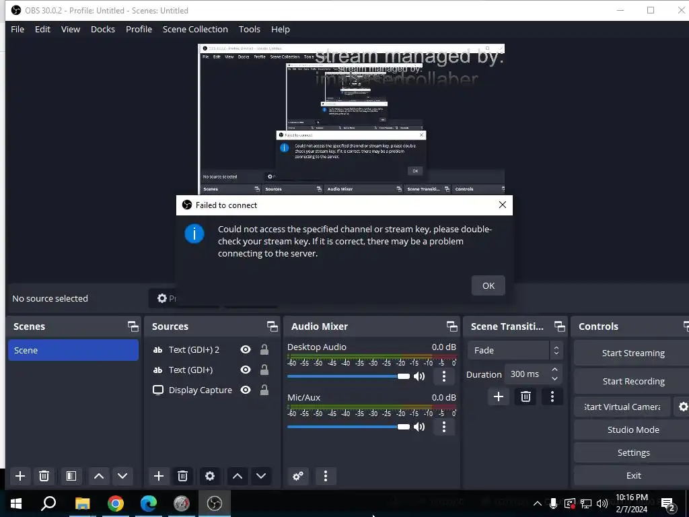Open advanced audio properties gears icon
Image resolution: width=689 pixels, height=517 pixels.
pos(298,476)
